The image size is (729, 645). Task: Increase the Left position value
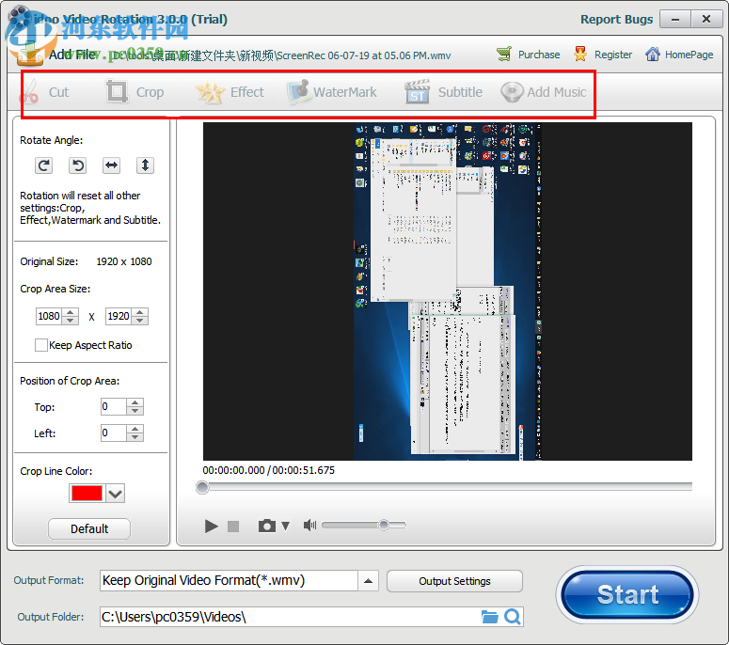135,429
